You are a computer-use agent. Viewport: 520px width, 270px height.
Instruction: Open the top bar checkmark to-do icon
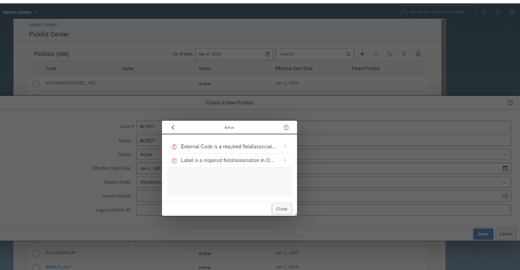tap(512, 12)
